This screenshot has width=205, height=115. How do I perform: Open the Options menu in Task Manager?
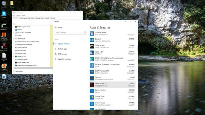tap(18, 15)
